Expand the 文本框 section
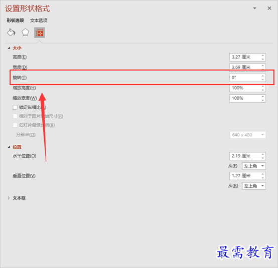Image resolution: width=278 pixels, height=268 pixels. click(x=9, y=198)
